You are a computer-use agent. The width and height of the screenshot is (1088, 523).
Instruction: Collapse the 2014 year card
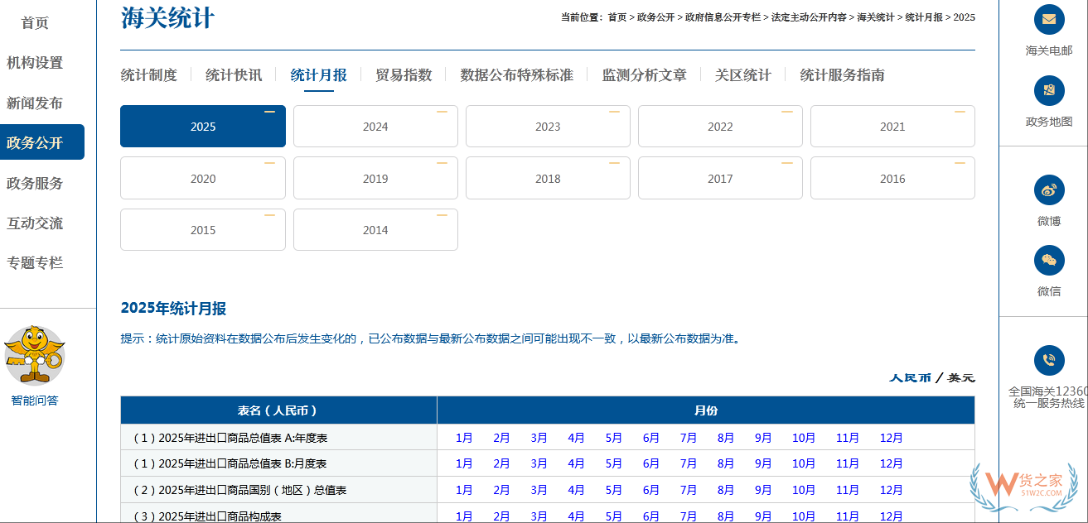[442, 214]
